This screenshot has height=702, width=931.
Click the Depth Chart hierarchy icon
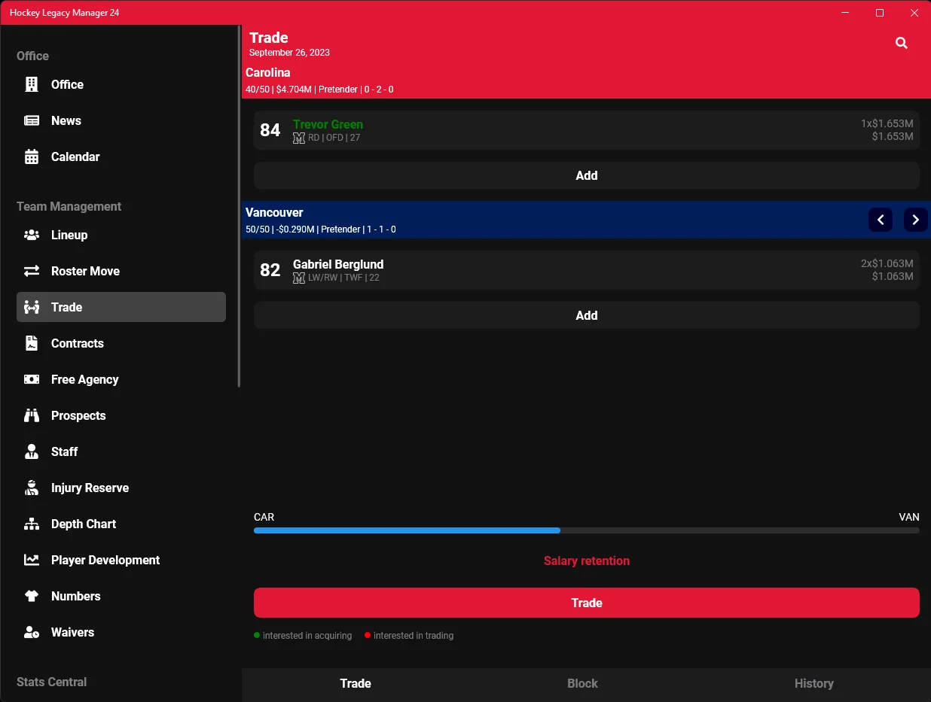pos(32,524)
